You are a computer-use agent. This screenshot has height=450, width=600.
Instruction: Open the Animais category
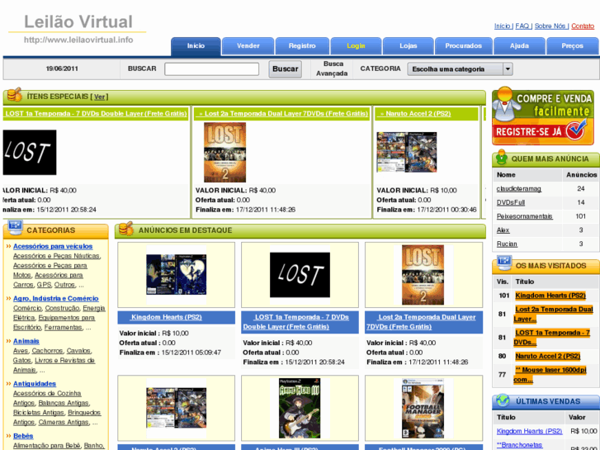point(26,341)
